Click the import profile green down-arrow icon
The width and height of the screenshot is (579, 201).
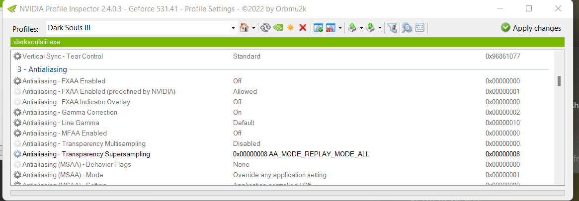tap(370, 28)
